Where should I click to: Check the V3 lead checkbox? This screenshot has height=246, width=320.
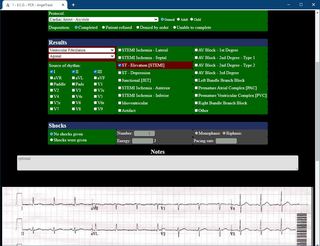tap(73, 90)
